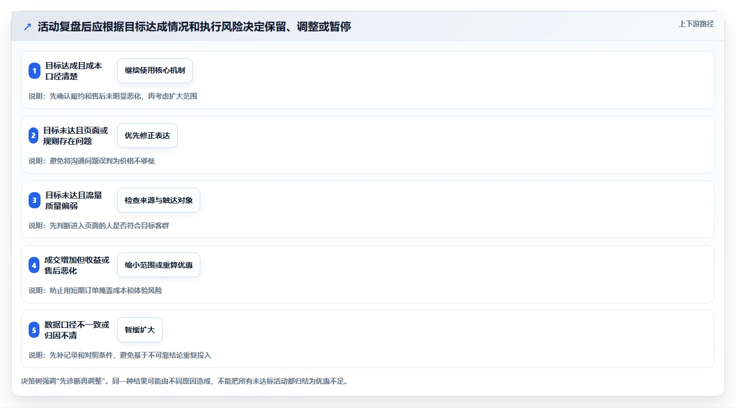The height and width of the screenshot is (408, 736).
Task: Click the 继续使用核心机制 button
Action: 155,71
